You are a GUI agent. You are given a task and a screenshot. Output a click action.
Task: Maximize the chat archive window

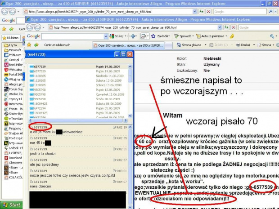[x=123, y=54]
